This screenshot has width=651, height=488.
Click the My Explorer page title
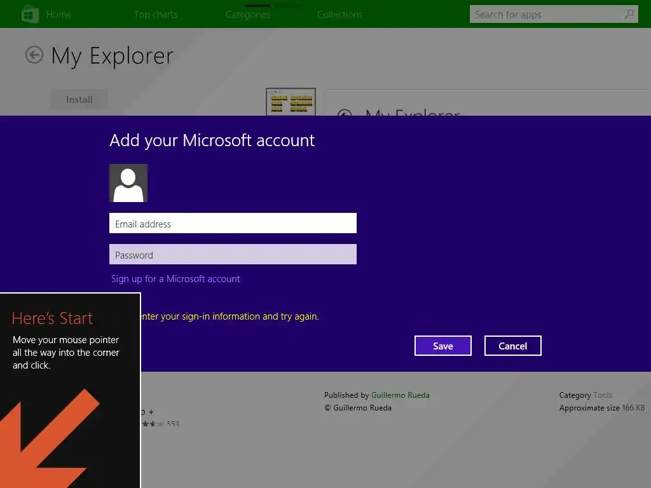click(x=112, y=56)
